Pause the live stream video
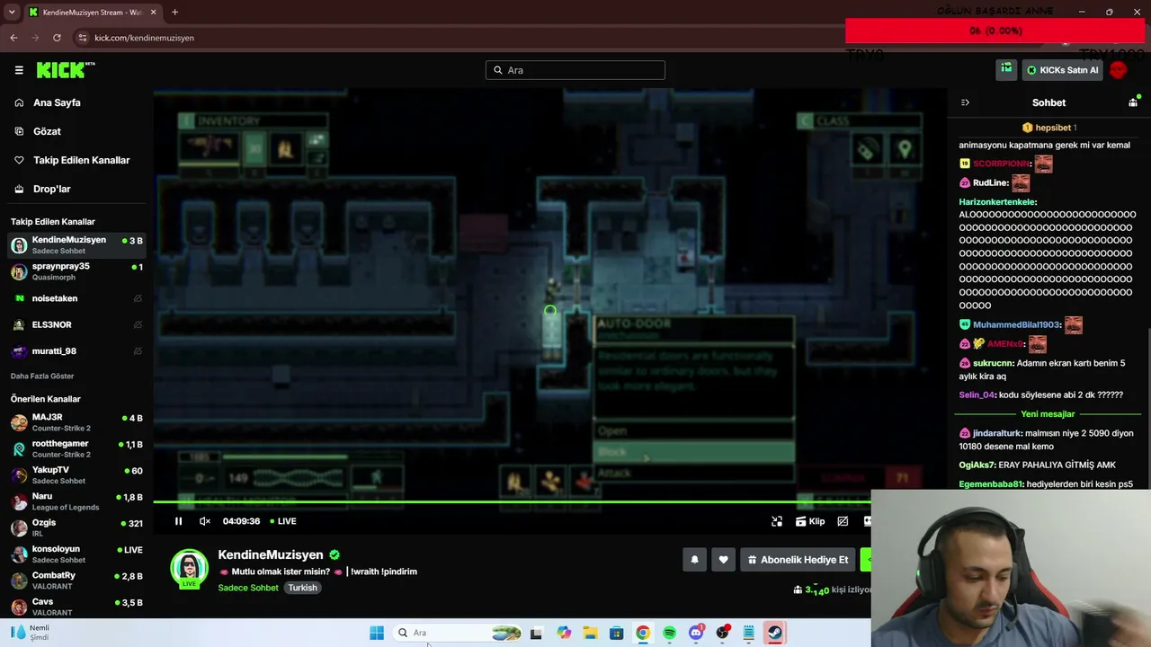1151x647 pixels. 178,521
